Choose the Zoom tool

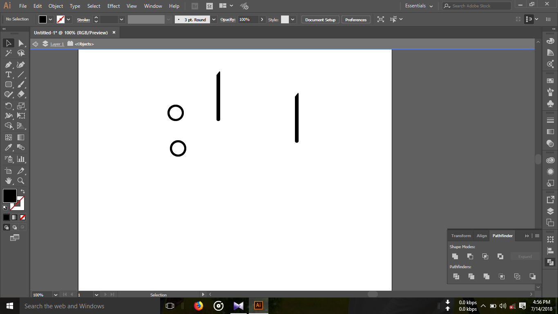21,181
